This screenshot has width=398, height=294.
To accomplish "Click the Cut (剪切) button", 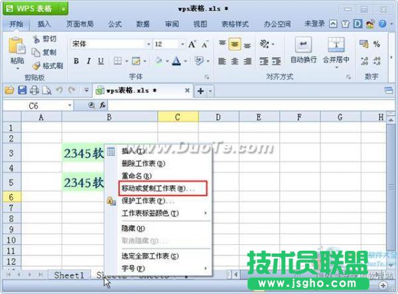I will click(x=44, y=39).
